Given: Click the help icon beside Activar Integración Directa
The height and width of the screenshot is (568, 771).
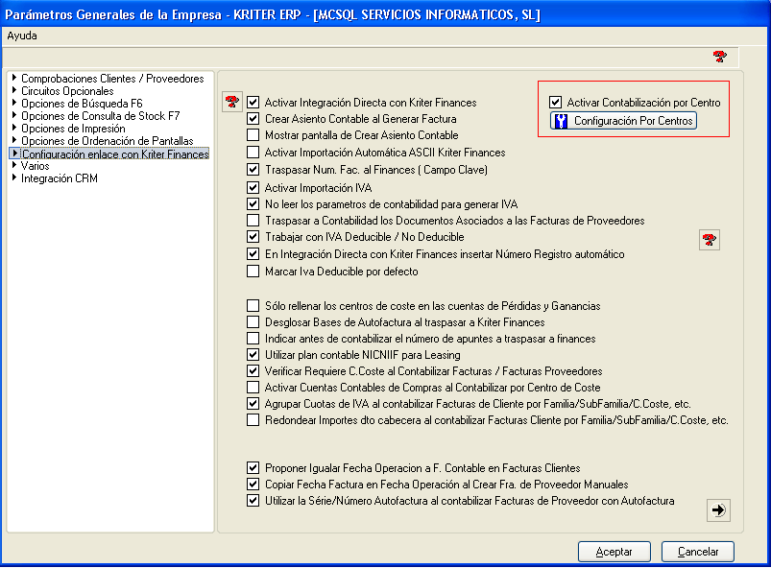Looking at the screenshot, I should click(232, 102).
